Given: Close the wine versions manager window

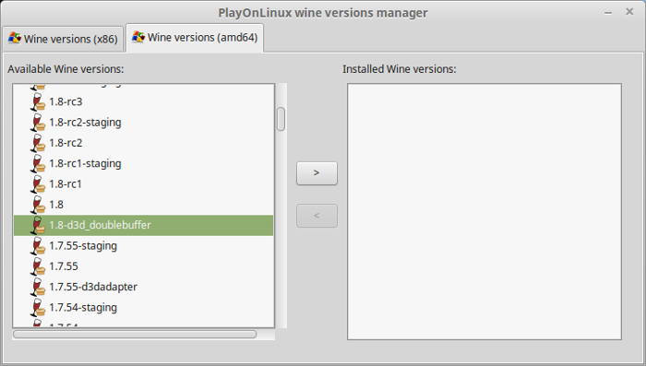Looking at the screenshot, I should (629, 12).
